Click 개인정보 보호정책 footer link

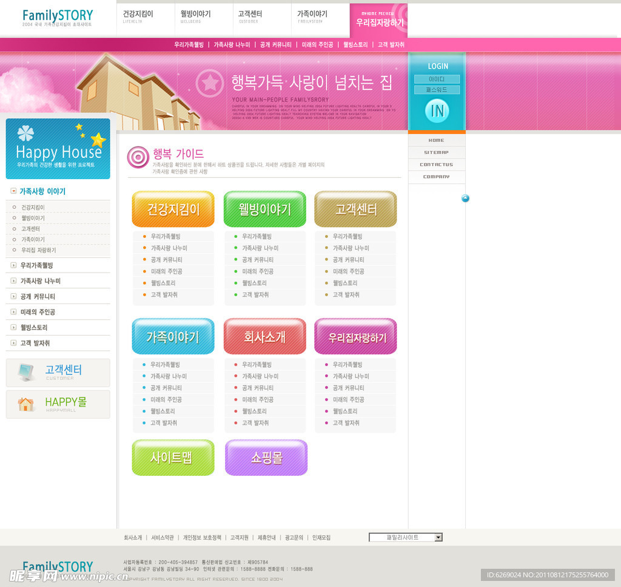click(202, 538)
